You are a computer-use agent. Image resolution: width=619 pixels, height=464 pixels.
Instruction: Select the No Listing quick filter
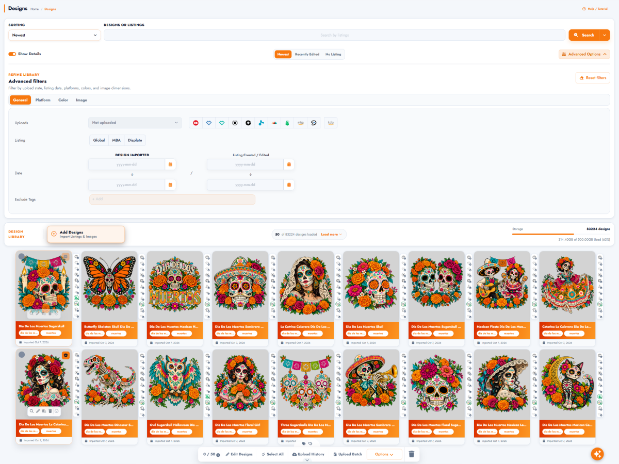[x=333, y=54]
